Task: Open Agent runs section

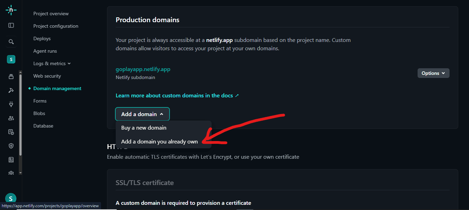Action: pyautogui.click(x=45, y=51)
